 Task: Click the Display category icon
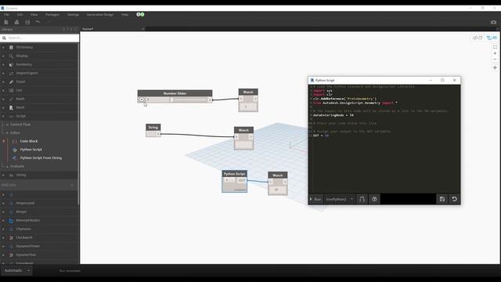tap(11, 56)
